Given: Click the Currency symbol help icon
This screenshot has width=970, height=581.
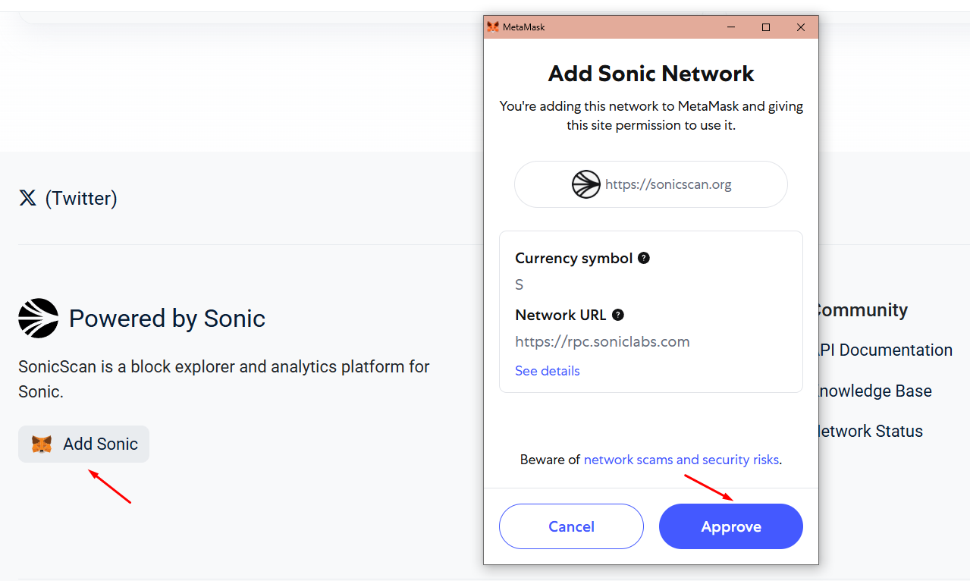Looking at the screenshot, I should point(644,258).
